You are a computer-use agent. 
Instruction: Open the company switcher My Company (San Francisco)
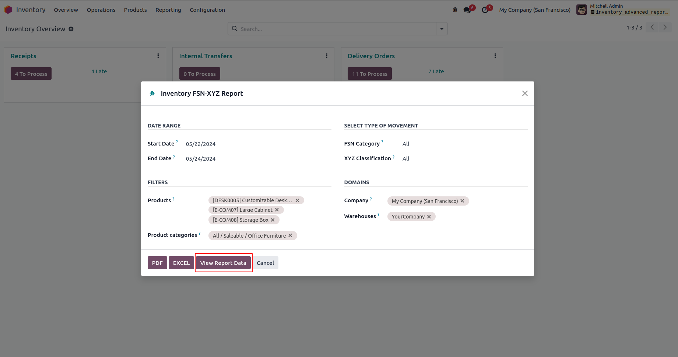pyautogui.click(x=535, y=10)
